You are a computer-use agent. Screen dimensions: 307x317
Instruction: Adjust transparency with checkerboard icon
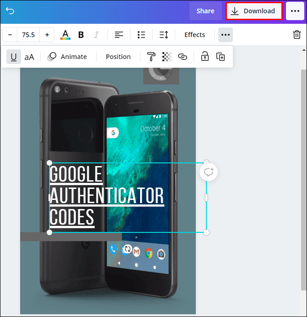[x=167, y=57]
